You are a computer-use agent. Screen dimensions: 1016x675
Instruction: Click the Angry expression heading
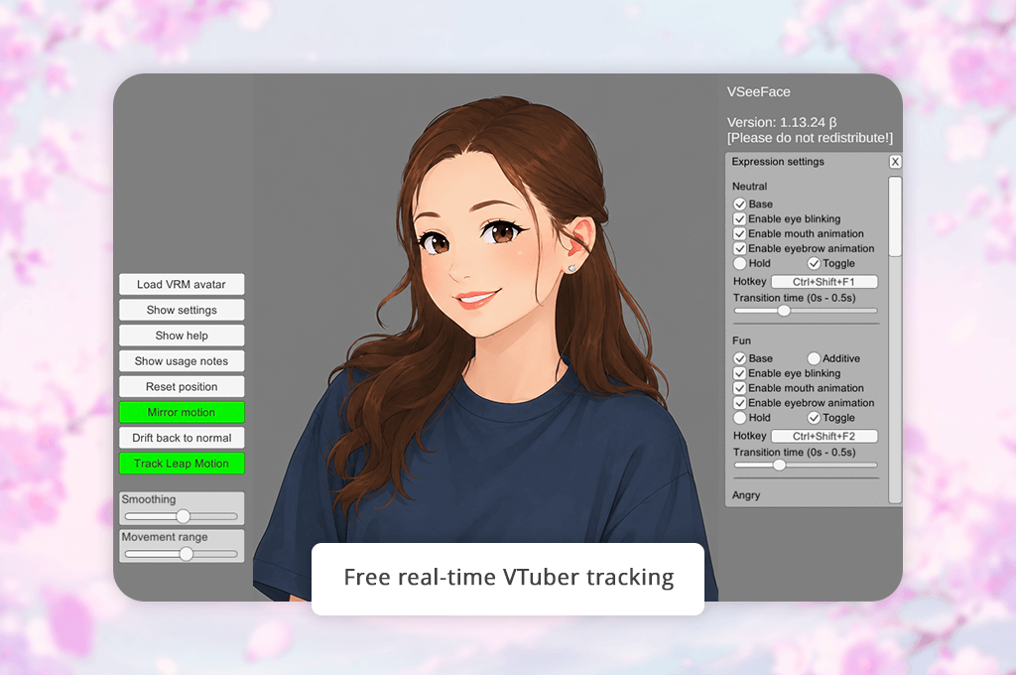[746, 494]
